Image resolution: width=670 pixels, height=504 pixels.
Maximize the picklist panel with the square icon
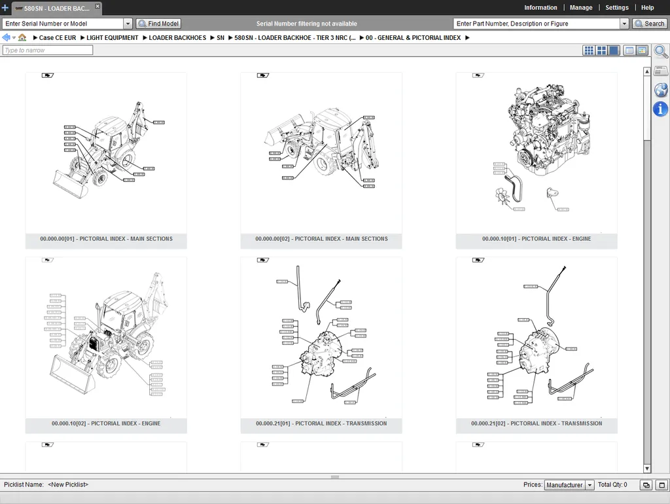pyautogui.click(x=662, y=485)
